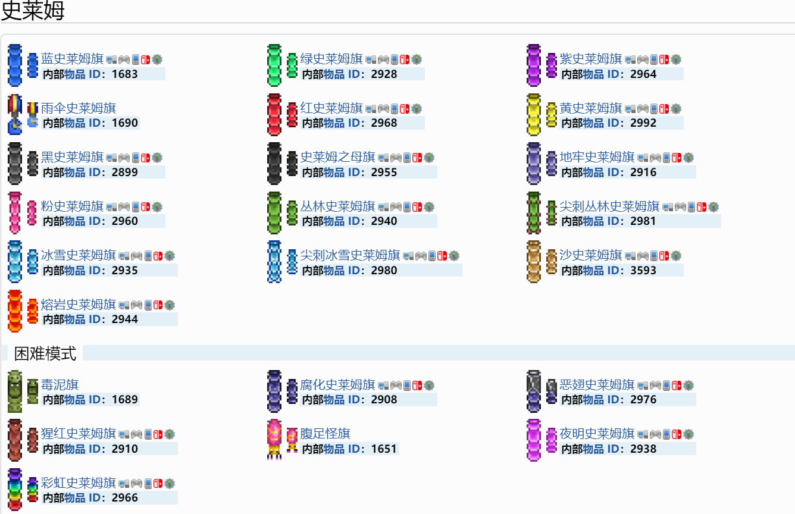Click the console gamepad icon beside 沙史莱姆旗

(x=643, y=256)
